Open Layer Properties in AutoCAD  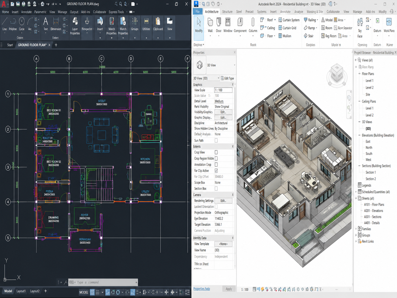75,26
